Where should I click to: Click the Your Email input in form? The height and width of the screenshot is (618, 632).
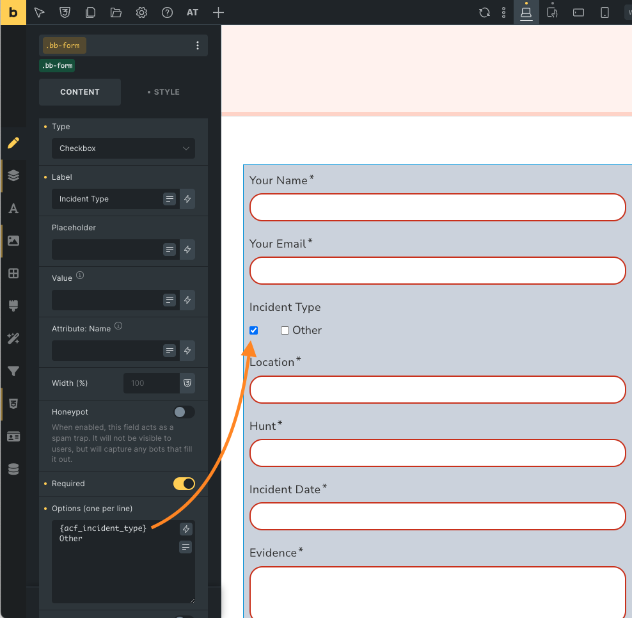[438, 271]
